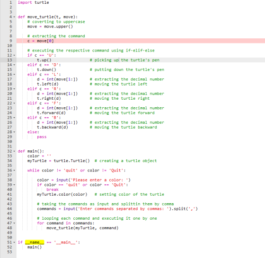
Task: Collapse the if c == 'U' block fold arrow
Action: pos(14,55)
